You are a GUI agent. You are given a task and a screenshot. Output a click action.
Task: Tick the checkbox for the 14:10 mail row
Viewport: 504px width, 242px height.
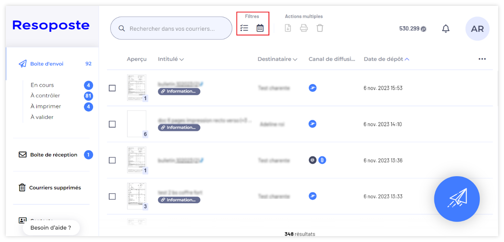click(112, 124)
